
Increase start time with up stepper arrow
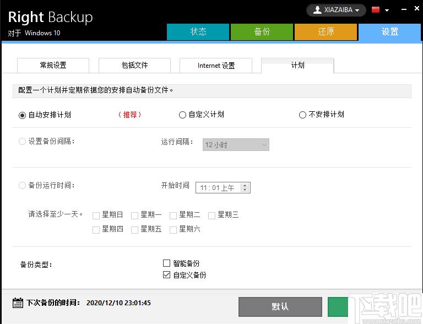click(x=245, y=185)
